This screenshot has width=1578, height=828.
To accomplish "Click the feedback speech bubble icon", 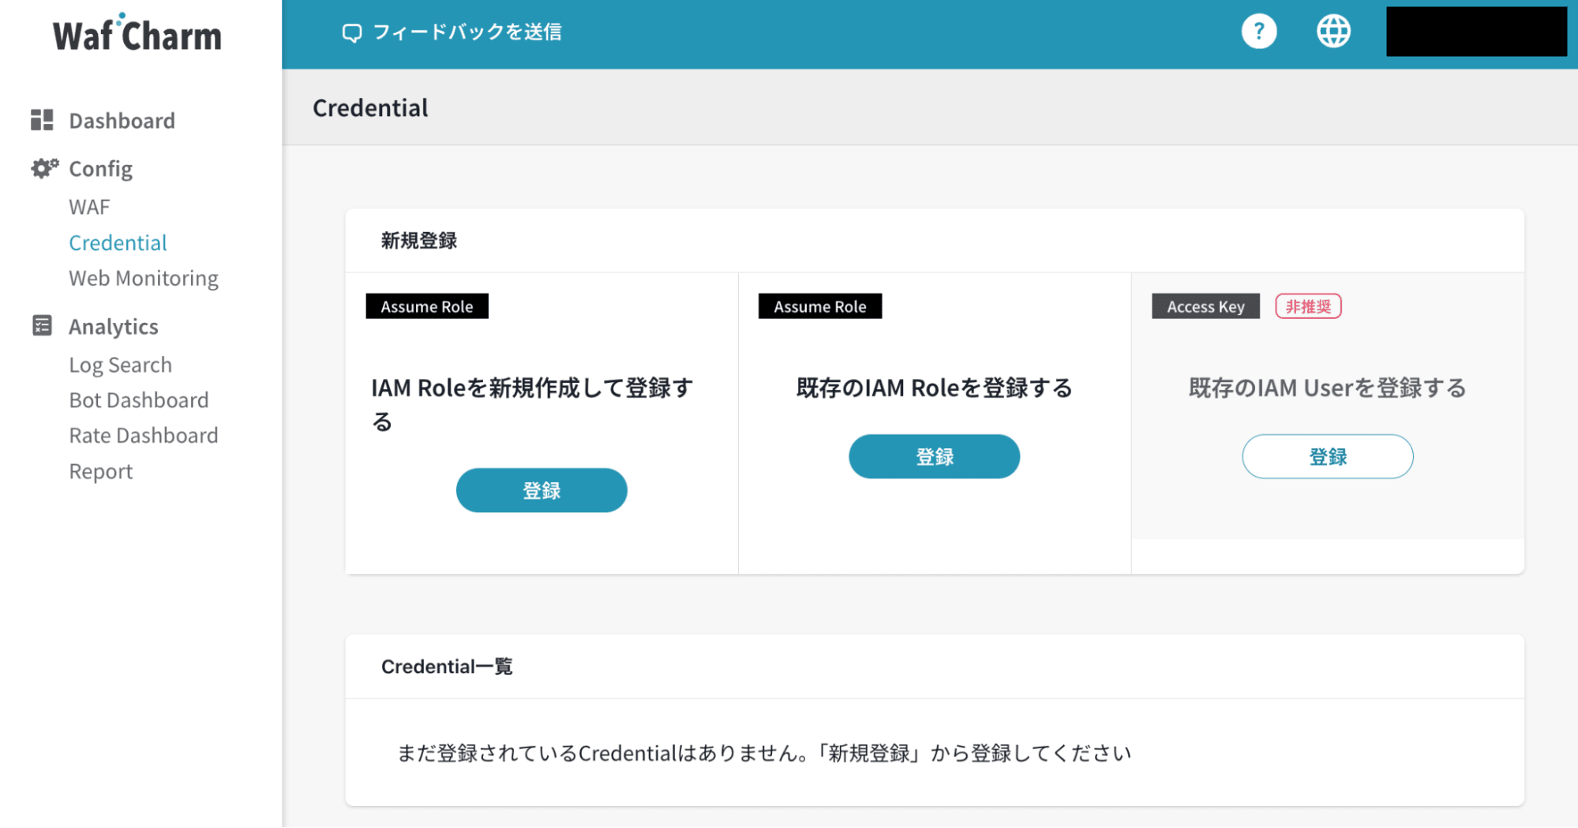I will 351,32.
